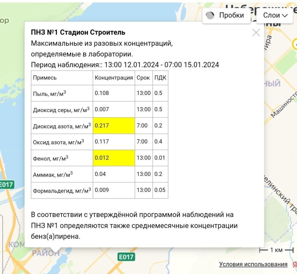This screenshot has height=274, width=297.
Task: Click the ПДК column header
Action: [160, 78]
